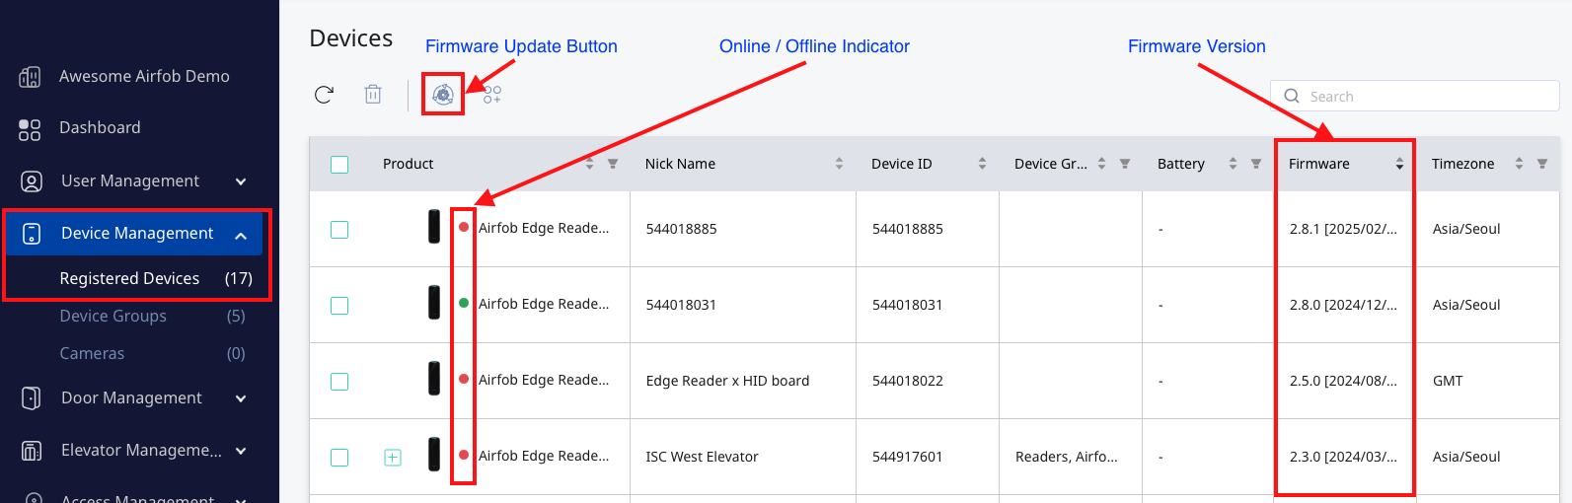Sort table by Device ID column

[982, 164]
